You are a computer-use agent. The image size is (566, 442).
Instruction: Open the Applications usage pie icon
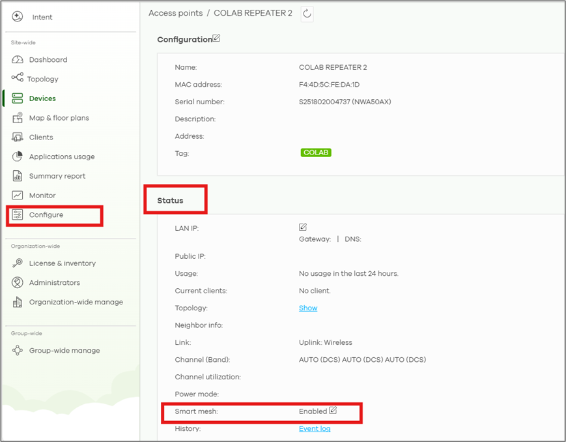[18, 156]
